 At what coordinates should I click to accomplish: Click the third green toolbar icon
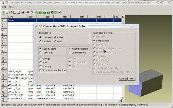tap(44, 12)
